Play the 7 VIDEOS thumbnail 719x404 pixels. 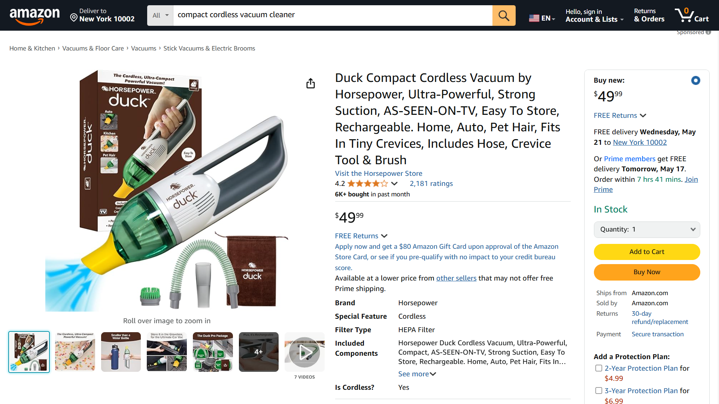[304, 352]
